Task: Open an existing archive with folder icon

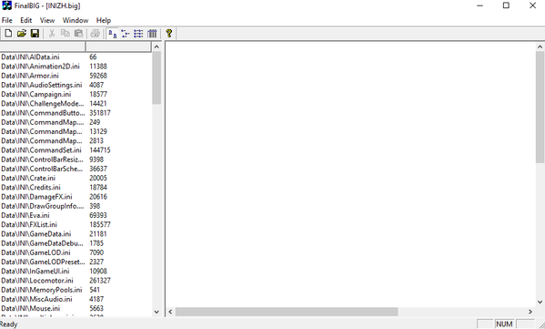Action: [22, 34]
